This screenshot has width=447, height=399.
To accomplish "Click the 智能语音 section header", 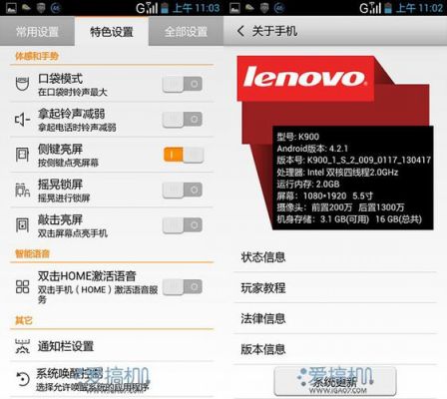I will [x=32, y=254].
